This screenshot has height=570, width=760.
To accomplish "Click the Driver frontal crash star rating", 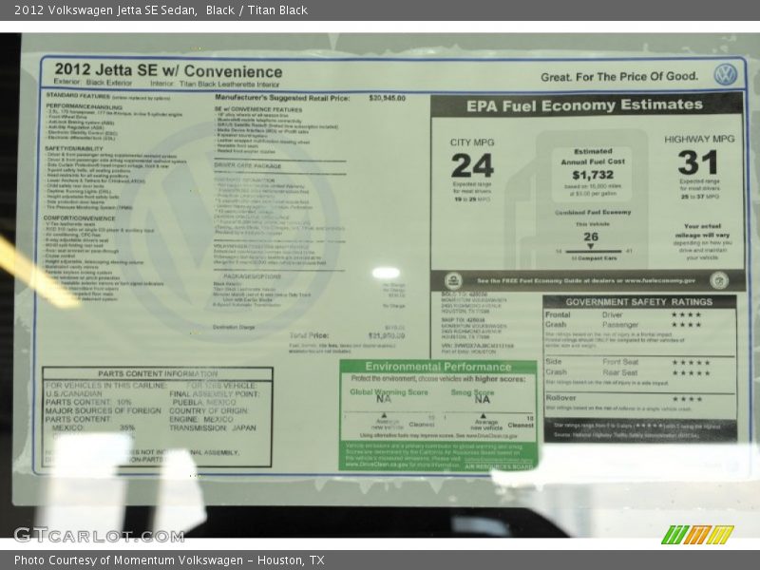I will pyautogui.click(x=686, y=314).
